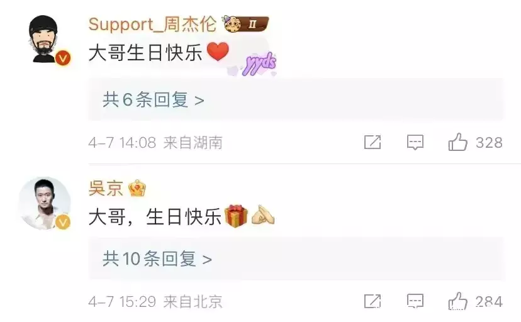The height and width of the screenshot is (322, 521).
Task: Click the crown badge beside 吴京's name
Action: (137, 188)
